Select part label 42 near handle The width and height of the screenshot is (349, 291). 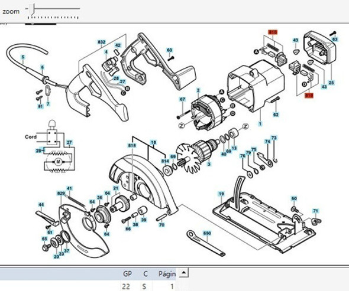pyautogui.click(x=118, y=45)
